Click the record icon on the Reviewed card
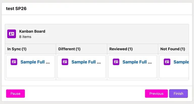Viewport: 194px width, 104px height. pos(116,62)
